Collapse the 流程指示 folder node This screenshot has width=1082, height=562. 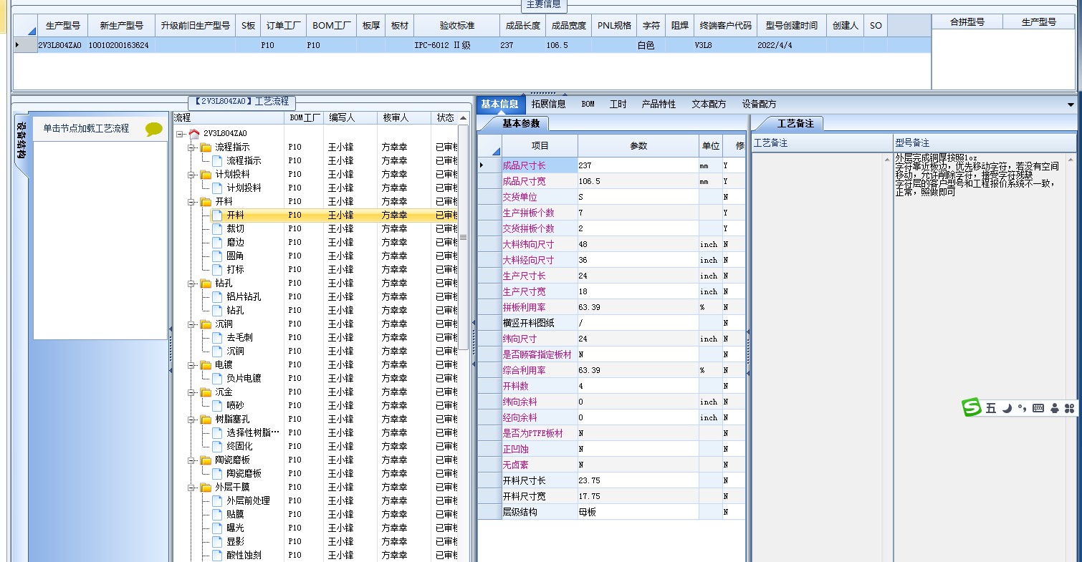click(x=191, y=147)
